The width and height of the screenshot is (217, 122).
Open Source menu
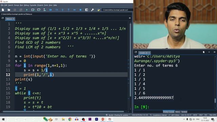[17, 5]
